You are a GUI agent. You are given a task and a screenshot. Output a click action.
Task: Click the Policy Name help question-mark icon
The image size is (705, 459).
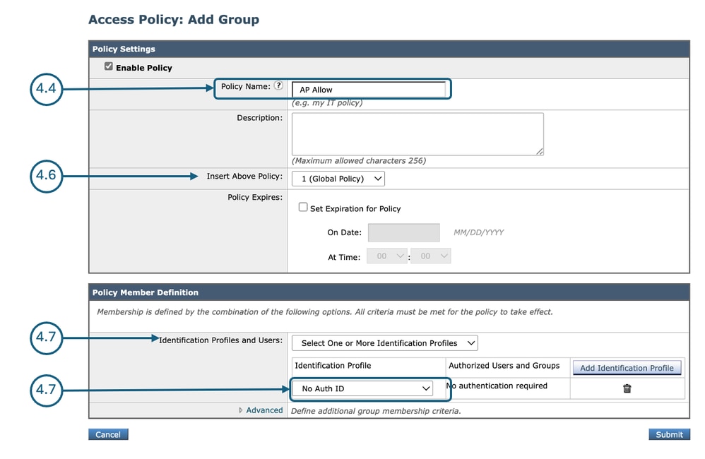coord(278,86)
